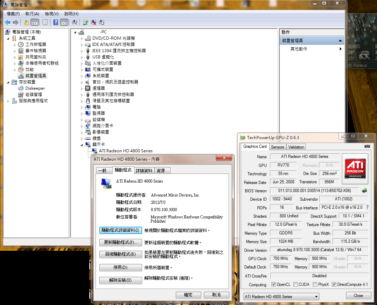Click the Forward arrow in the toolbar

(x=16, y=22)
